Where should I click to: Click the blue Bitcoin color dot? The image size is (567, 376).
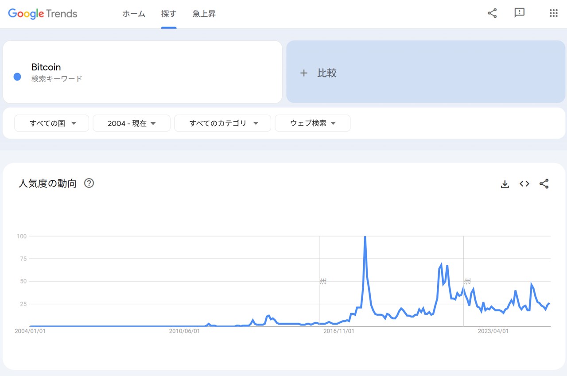(17, 77)
